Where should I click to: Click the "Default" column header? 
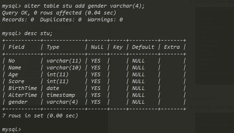click(x=143, y=47)
